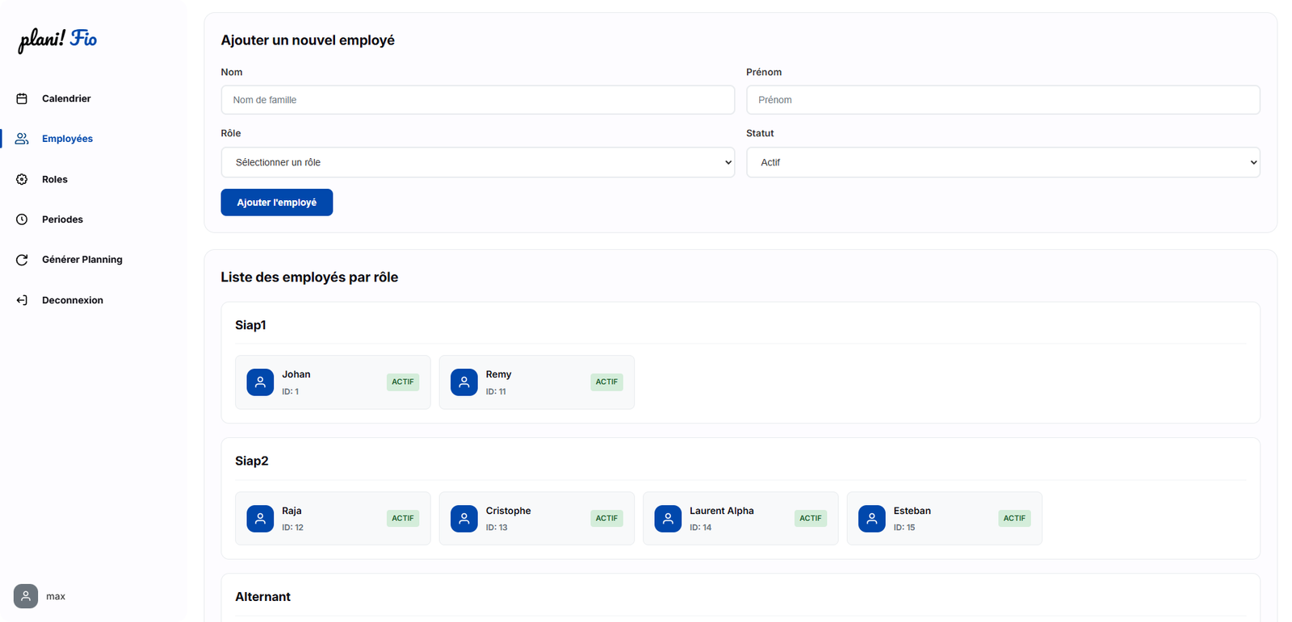
Task: Click the Roles gear icon
Action: point(22,179)
